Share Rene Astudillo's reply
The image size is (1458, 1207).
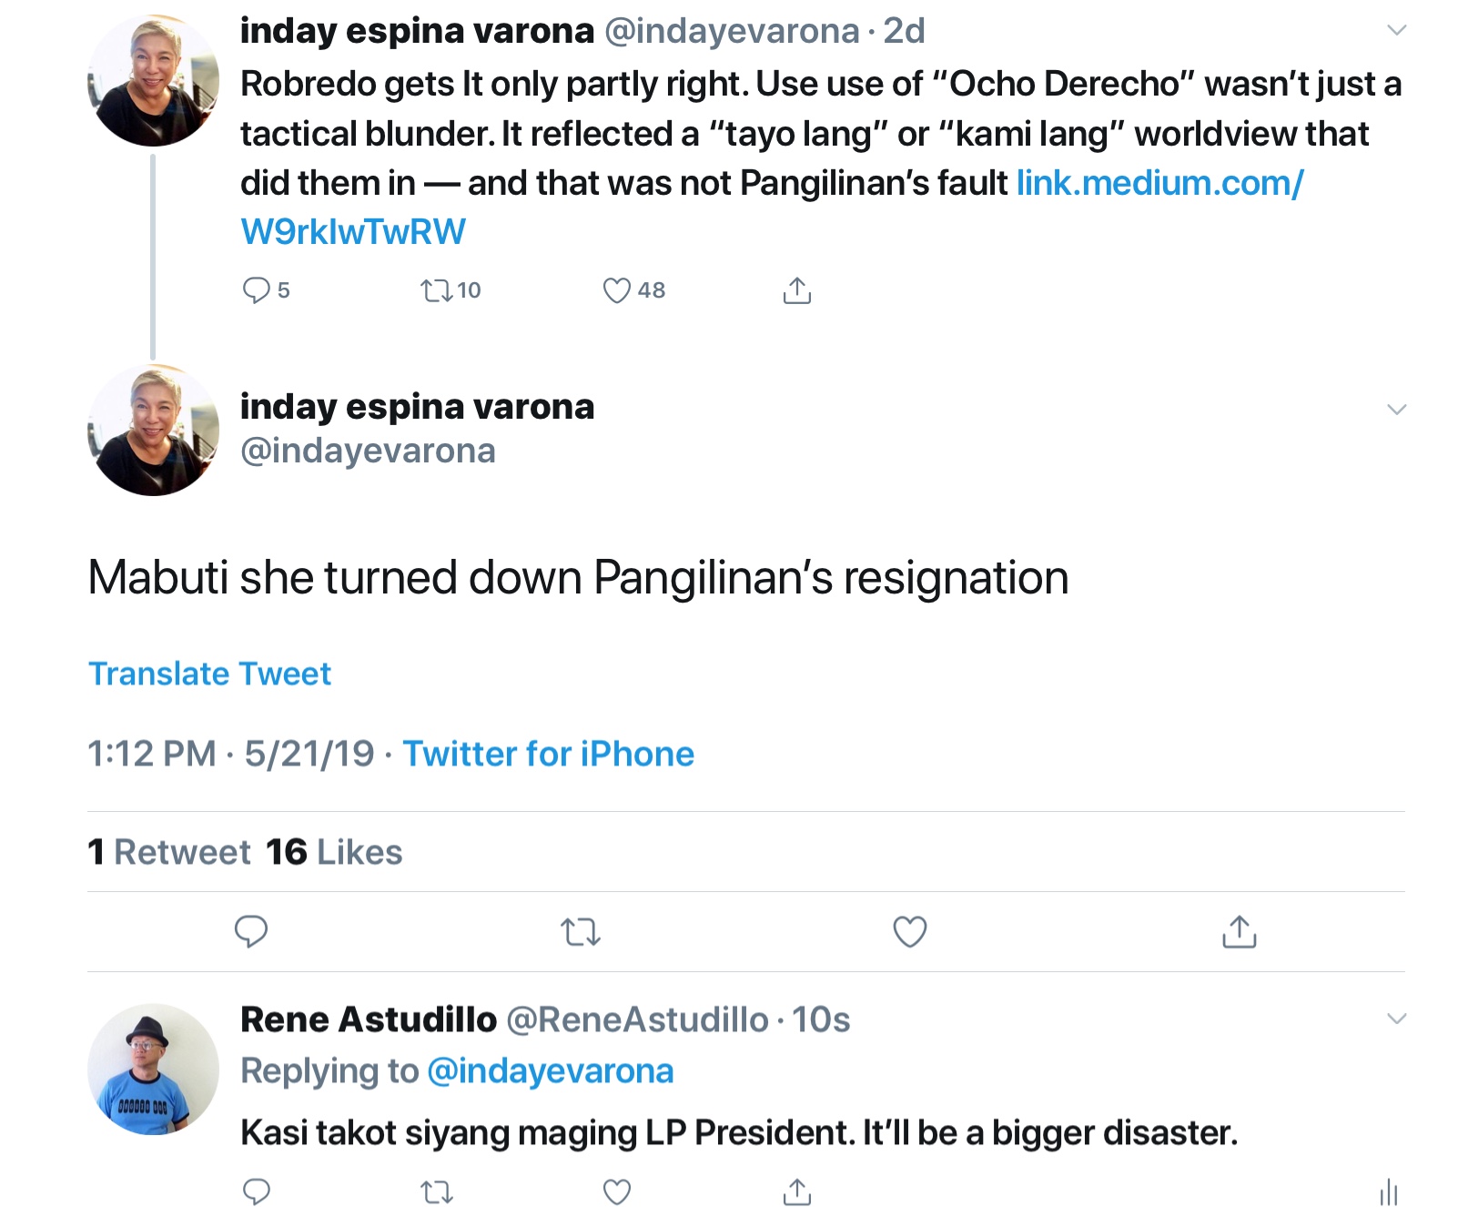796,1191
